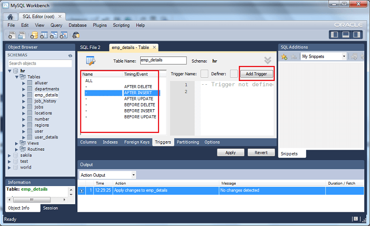Image resolution: width=370 pixels, height=226 pixels.
Task: Click the Revert button
Action: click(x=261, y=153)
